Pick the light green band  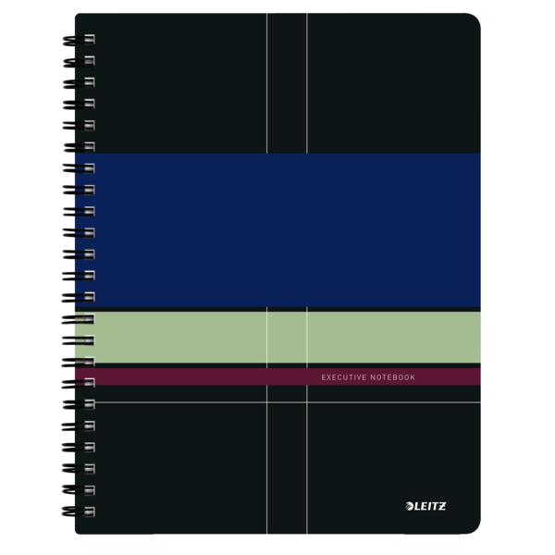point(277,337)
